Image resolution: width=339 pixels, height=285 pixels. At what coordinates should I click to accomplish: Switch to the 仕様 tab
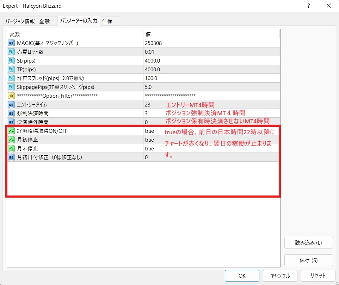[x=107, y=21]
